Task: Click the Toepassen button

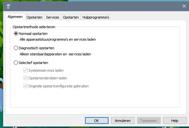Action: pyautogui.click(x=149, y=120)
